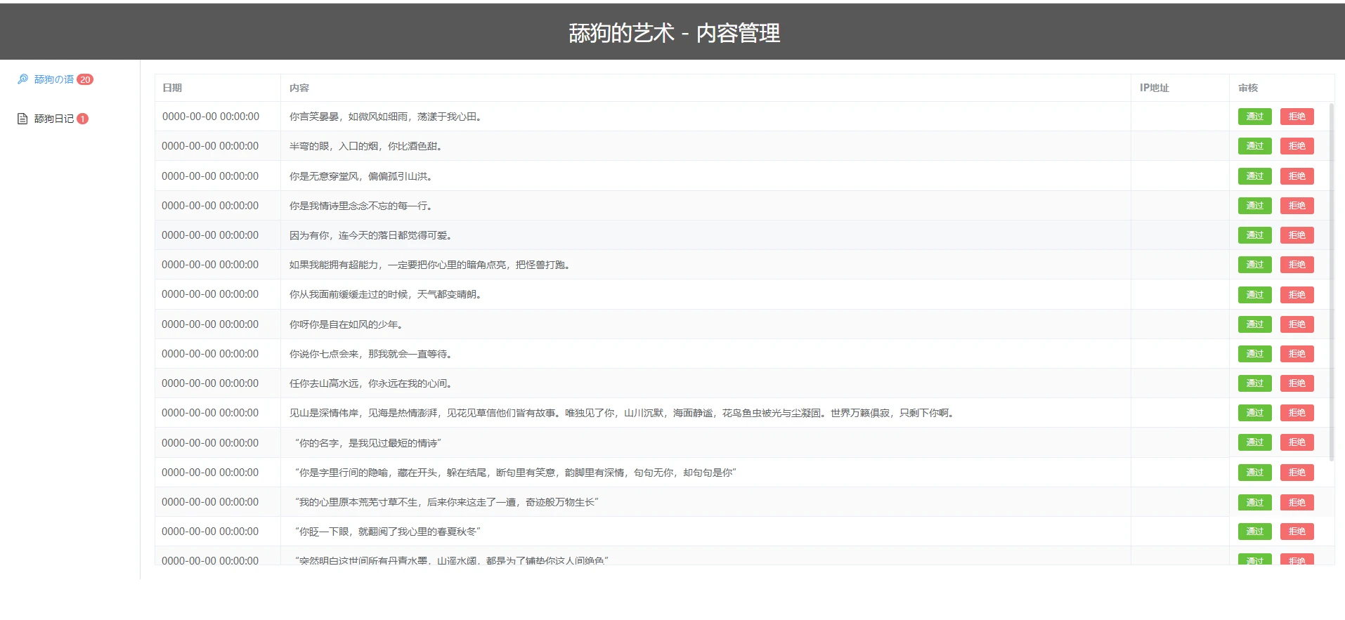Image resolution: width=1345 pixels, height=620 pixels.
Task: Click the magnifier icon beside 舔狗の语
Action: (22, 79)
